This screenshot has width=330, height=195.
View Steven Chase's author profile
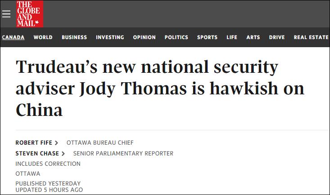(37, 154)
